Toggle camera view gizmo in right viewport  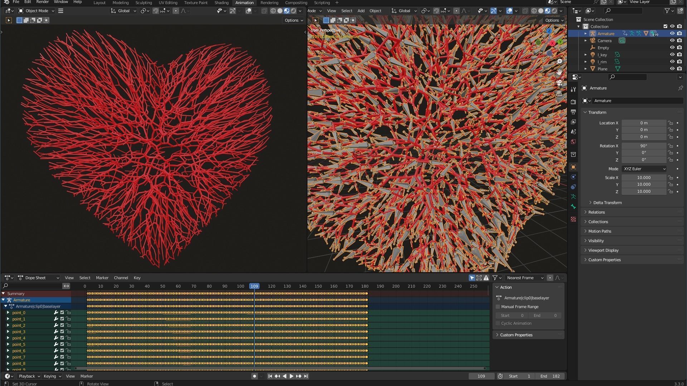click(x=559, y=83)
